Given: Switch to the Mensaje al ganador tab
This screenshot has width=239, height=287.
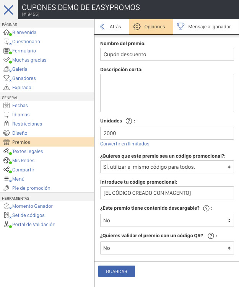Looking at the screenshot, I should [206, 27].
